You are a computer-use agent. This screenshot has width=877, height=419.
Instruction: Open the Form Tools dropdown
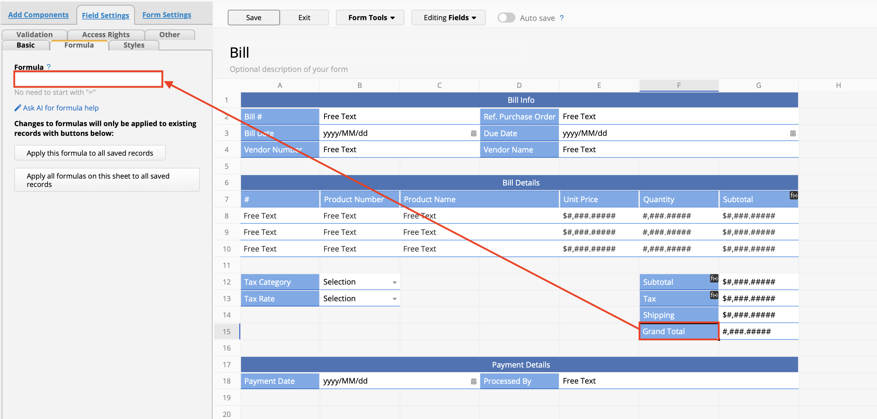[x=370, y=18]
